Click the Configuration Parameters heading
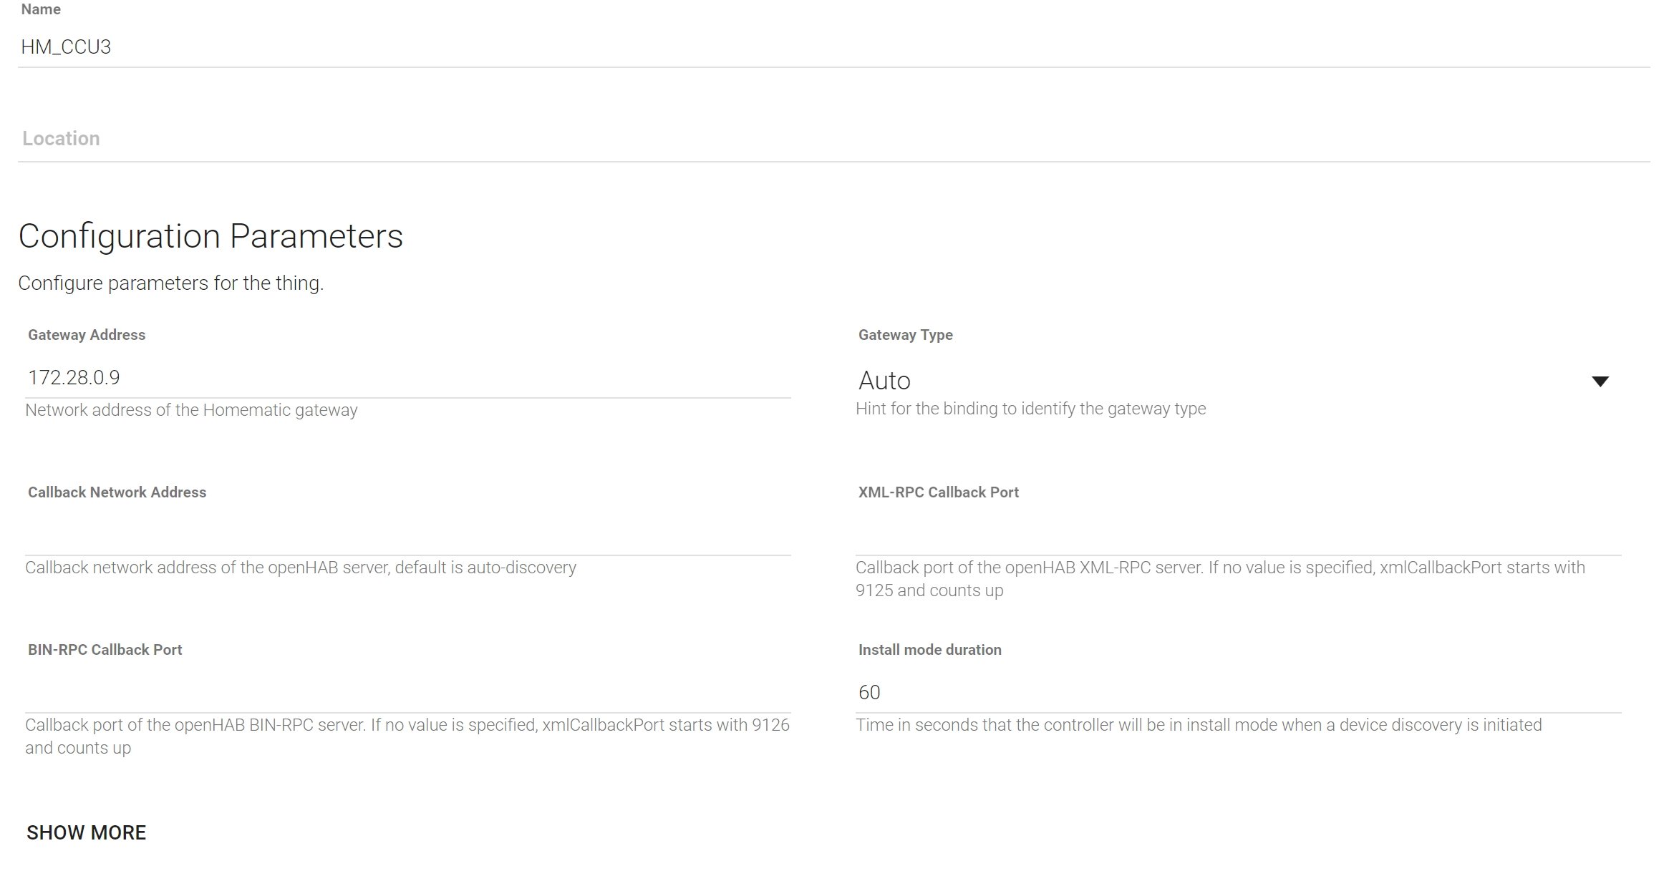 tap(211, 235)
